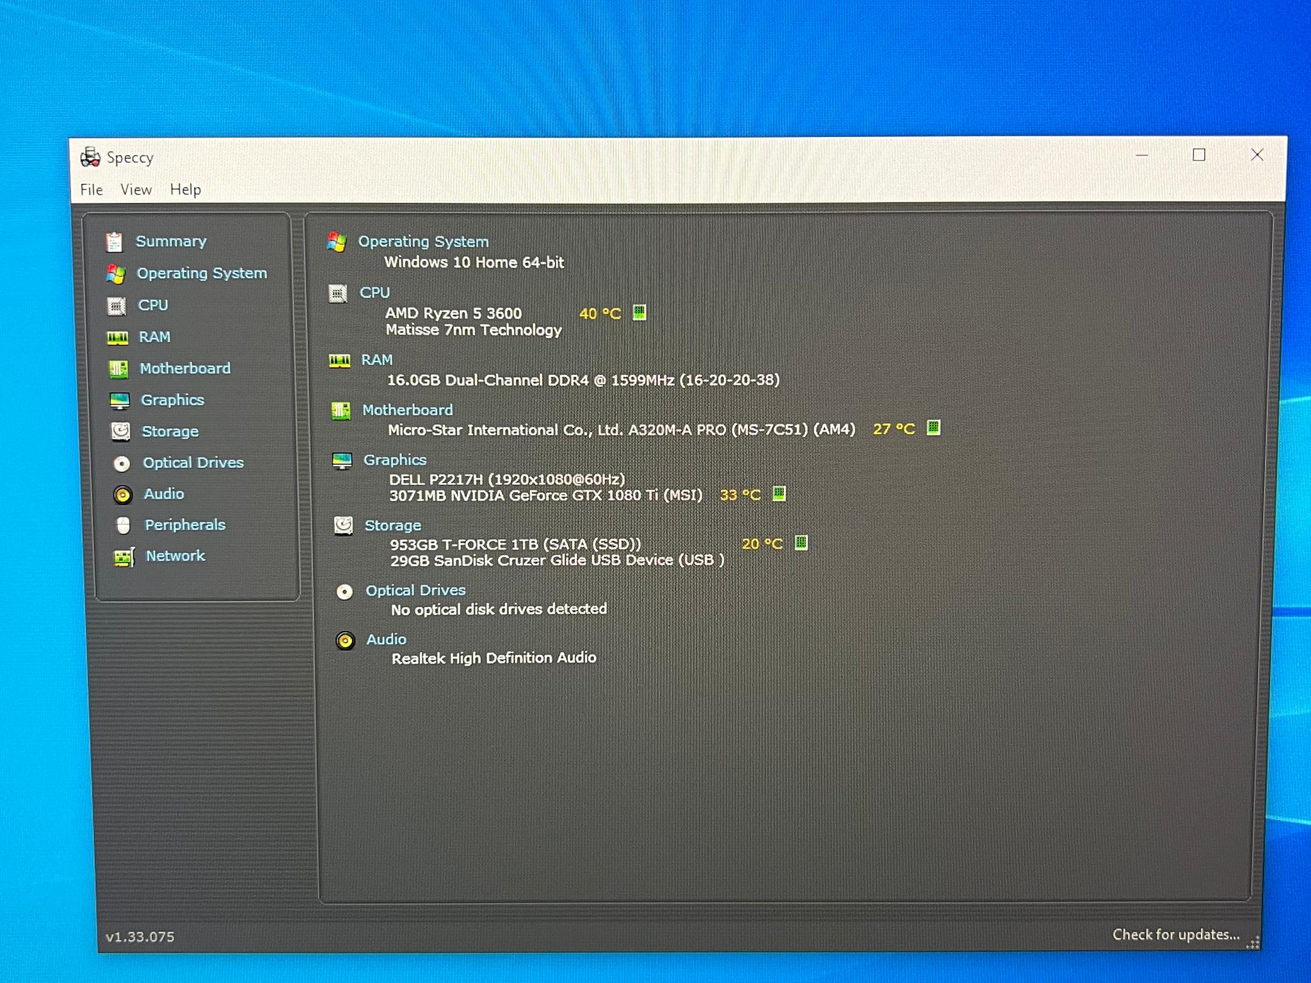Click the NVIDIA GeForce GTX 1080 Ti line
Image resolution: width=1311 pixels, height=983 pixels.
[545, 495]
